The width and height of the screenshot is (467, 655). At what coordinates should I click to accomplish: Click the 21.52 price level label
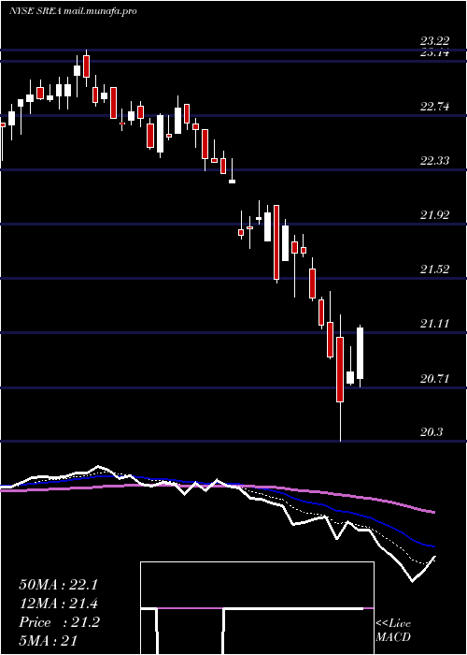(435, 269)
